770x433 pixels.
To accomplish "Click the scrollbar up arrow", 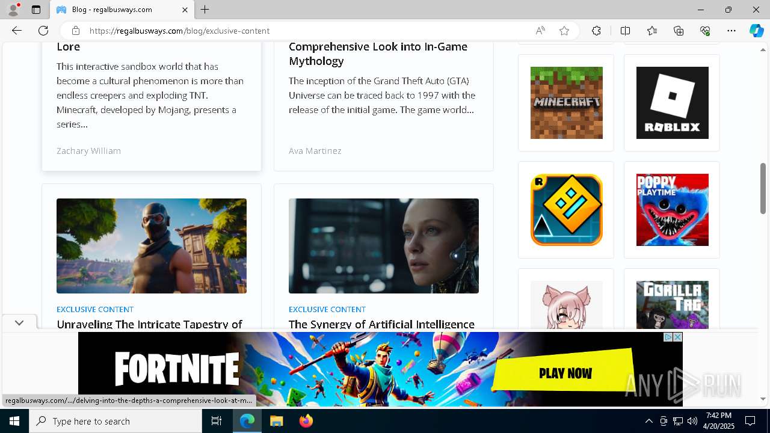I will (763, 49).
